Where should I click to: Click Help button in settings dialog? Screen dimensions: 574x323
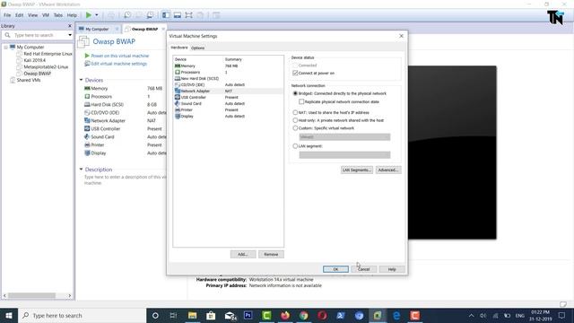pos(392,269)
